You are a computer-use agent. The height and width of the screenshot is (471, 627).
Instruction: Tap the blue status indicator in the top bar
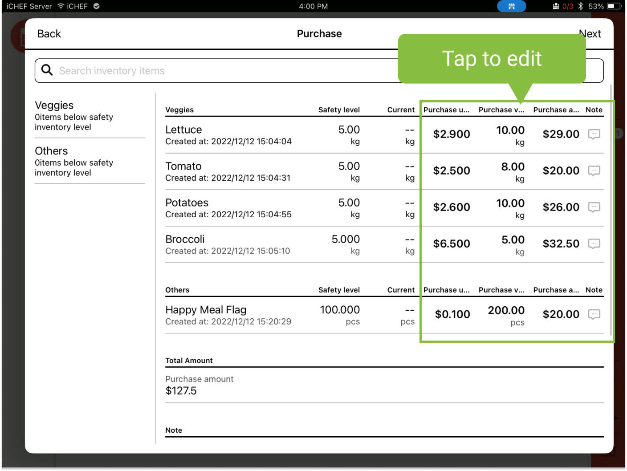coord(511,6)
